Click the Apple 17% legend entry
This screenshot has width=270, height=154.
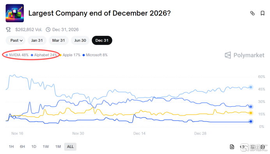[70, 55]
